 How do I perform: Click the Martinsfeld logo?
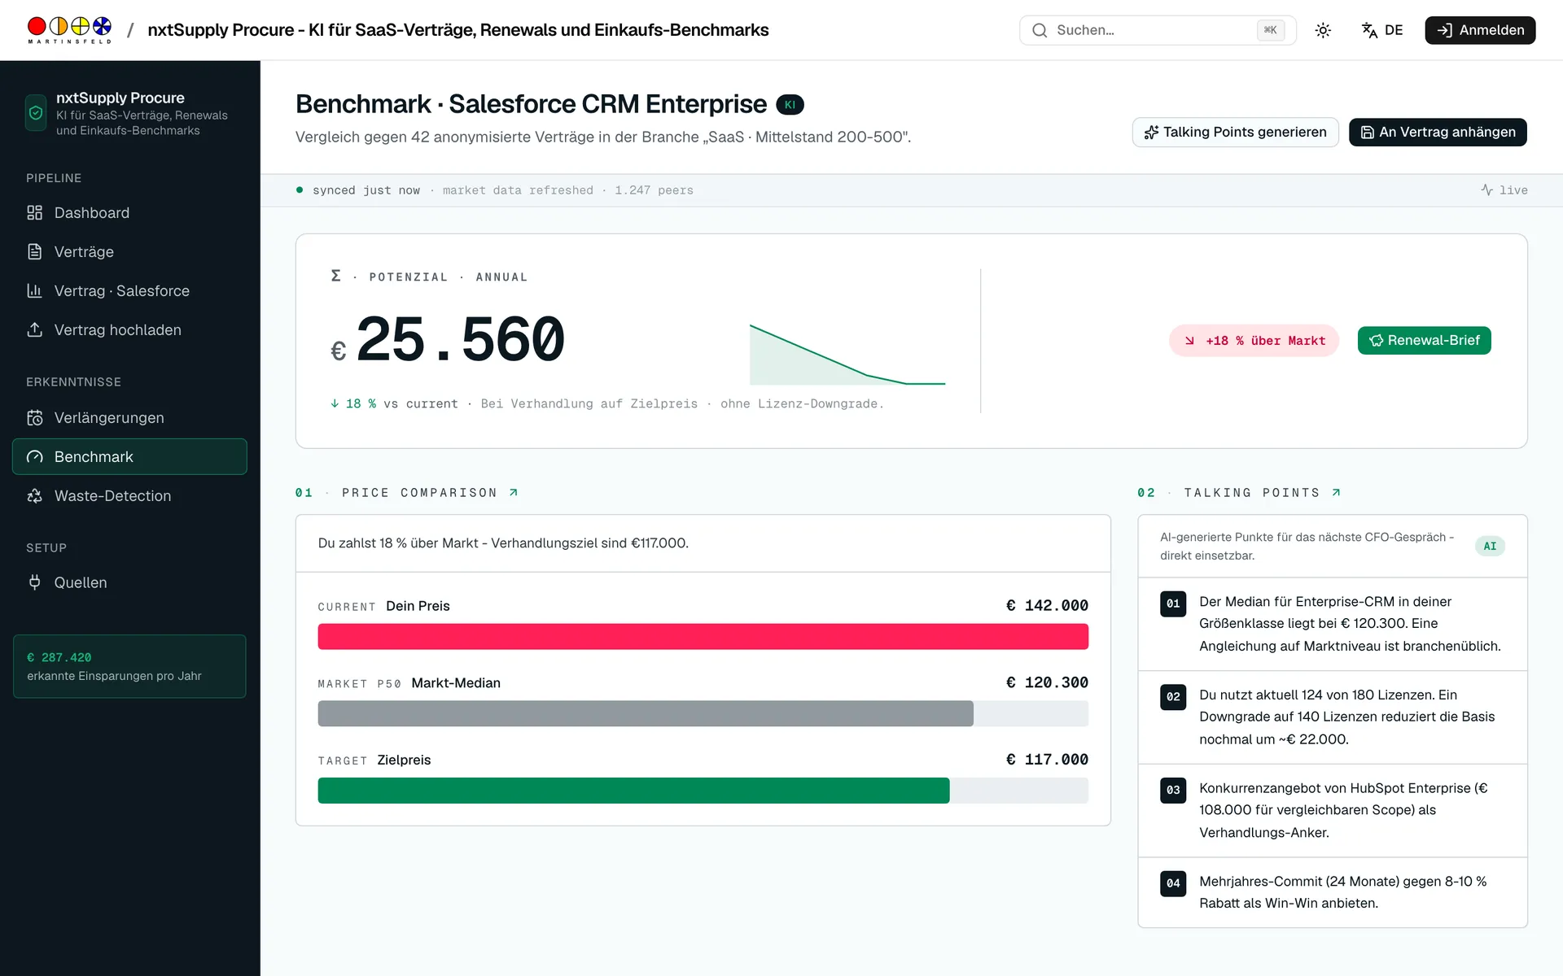click(x=69, y=30)
